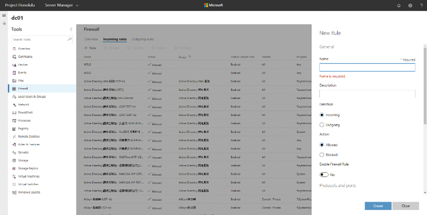Click Project Honolulu title link

20,5
